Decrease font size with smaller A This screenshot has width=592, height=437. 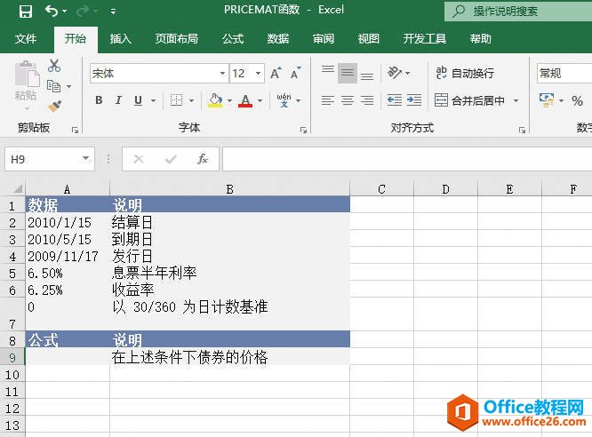(x=295, y=73)
